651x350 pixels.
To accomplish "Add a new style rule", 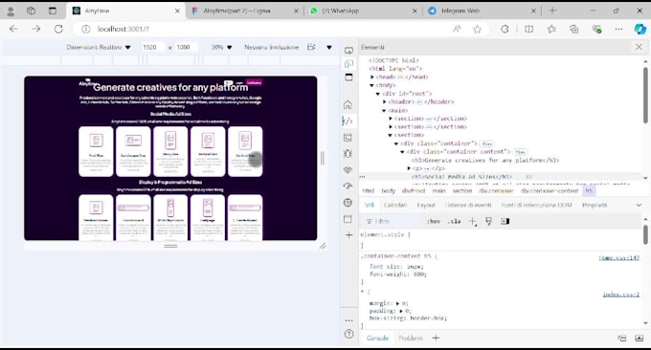I will [x=473, y=222].
